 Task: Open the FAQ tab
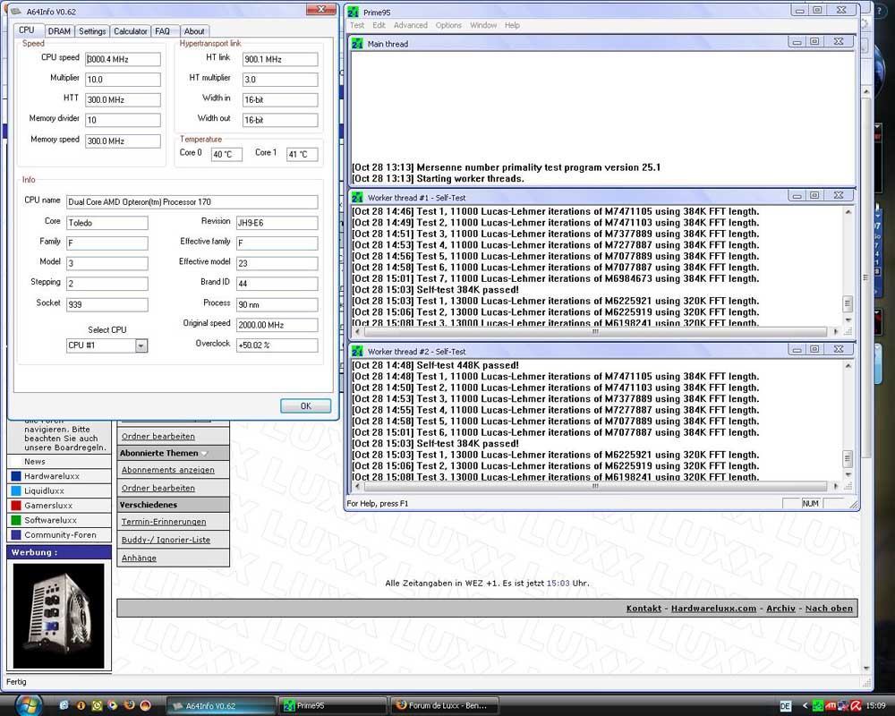(163, 31)
